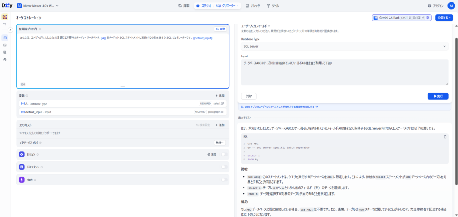Select the default_input Input variable row
Image resolution: width=458 pixels, height=217 pixels.
pos(123,112)
